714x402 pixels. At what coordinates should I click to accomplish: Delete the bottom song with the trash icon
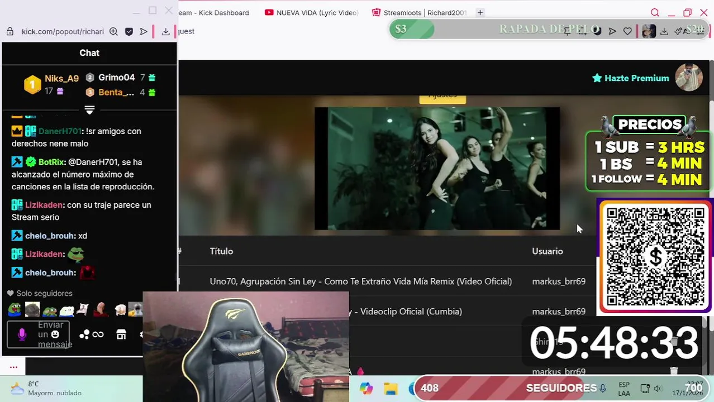[x=674, y=371]
